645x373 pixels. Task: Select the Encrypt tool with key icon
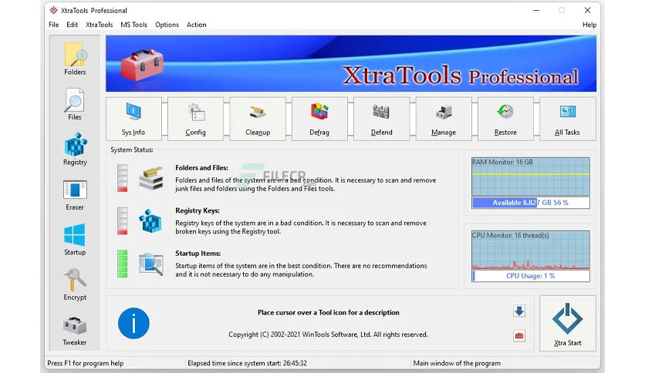[75, 284]
